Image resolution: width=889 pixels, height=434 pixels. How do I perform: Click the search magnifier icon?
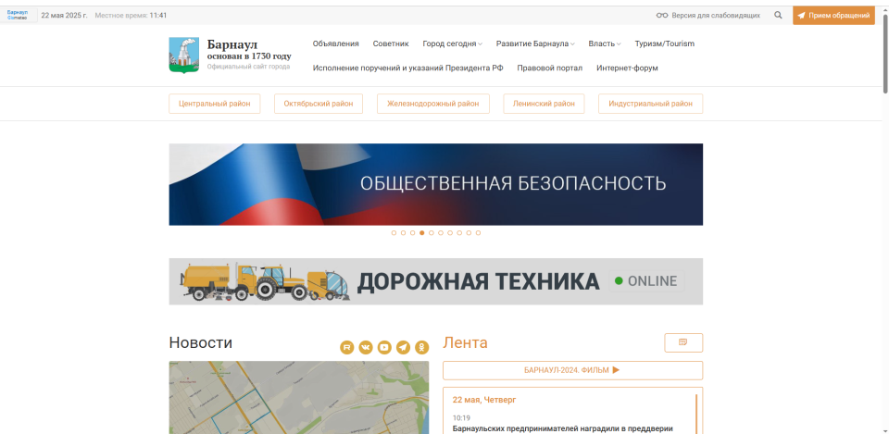tap(778, 16)
